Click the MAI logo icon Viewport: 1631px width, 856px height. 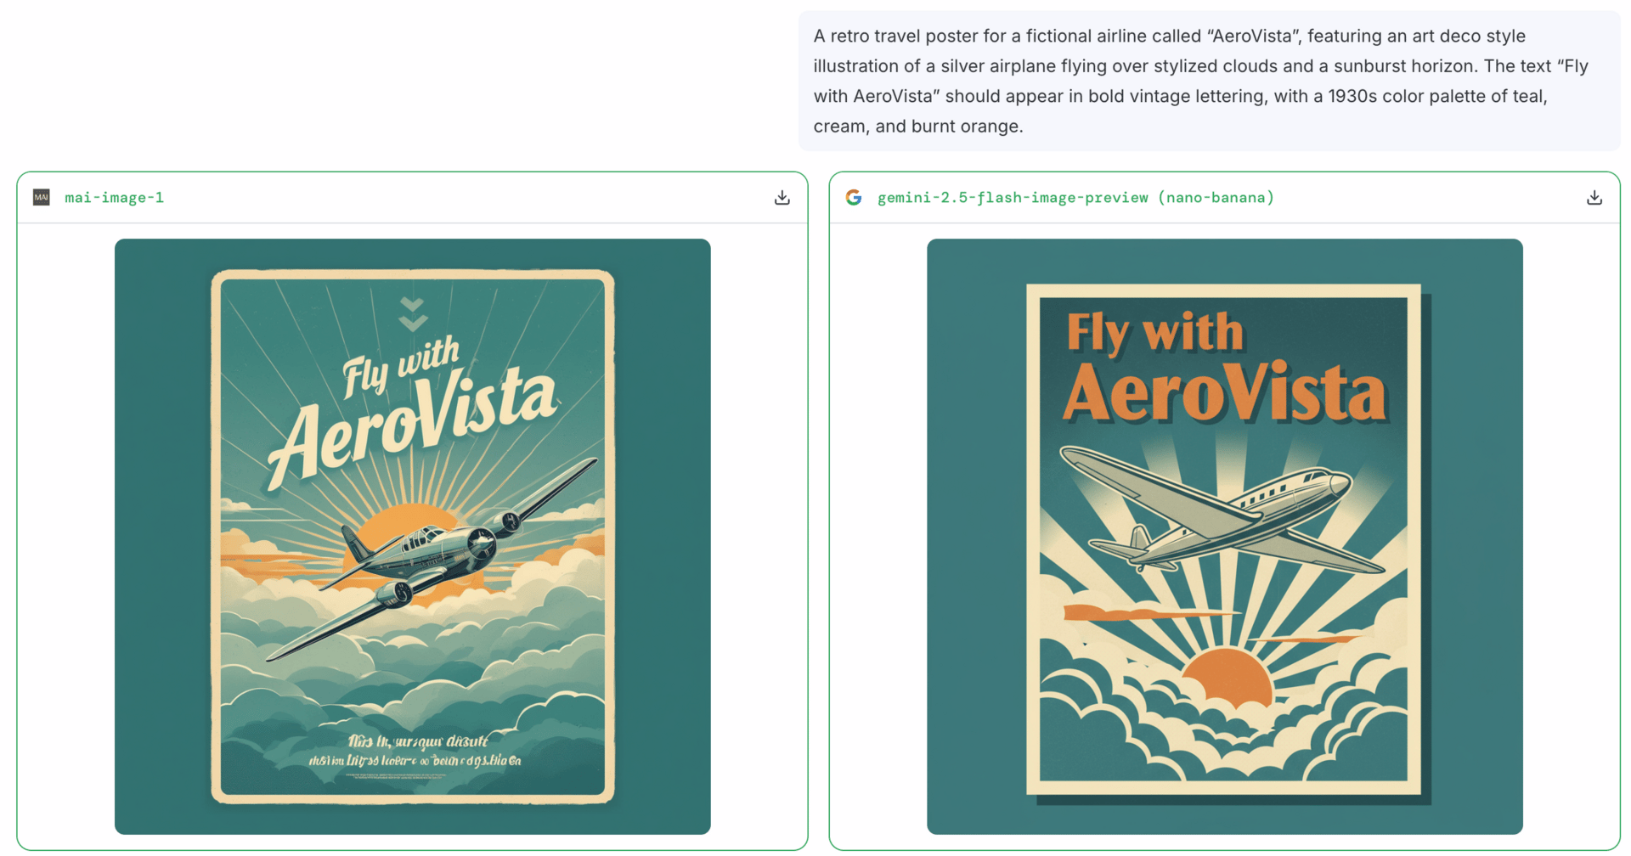[x=42, y=198]
